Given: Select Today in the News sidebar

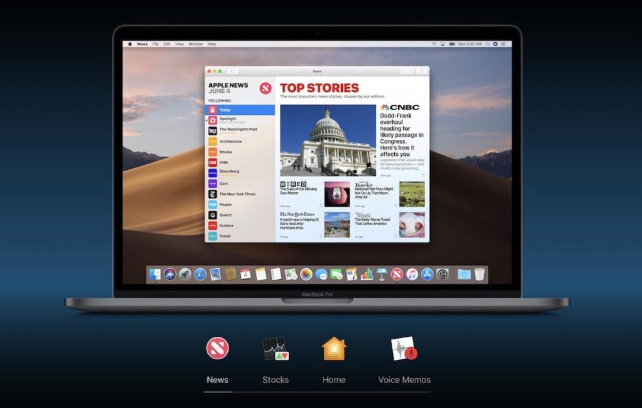Looking at the screenshot, I should coord(240,110).
